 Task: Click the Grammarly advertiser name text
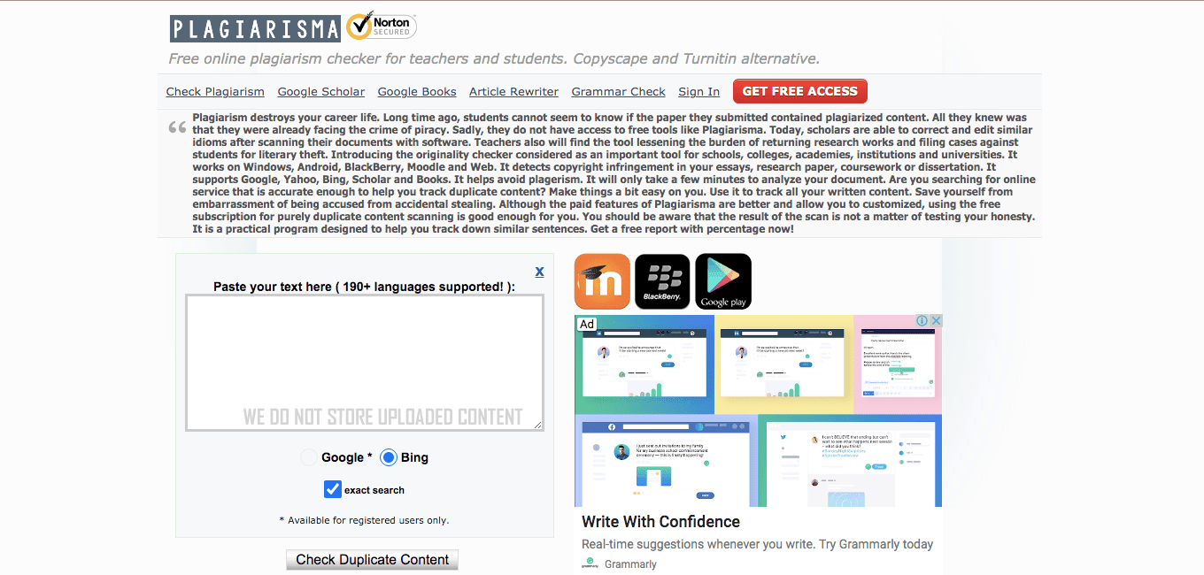pyautogui.click(x=630, y=564)
